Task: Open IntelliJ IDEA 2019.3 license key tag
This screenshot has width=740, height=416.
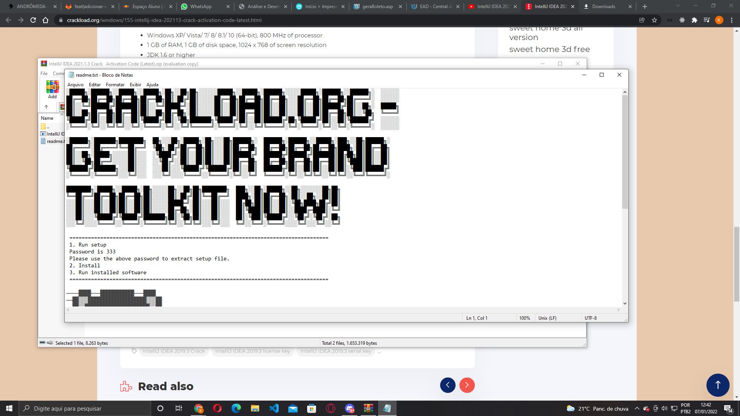Action: click(252, 351)
